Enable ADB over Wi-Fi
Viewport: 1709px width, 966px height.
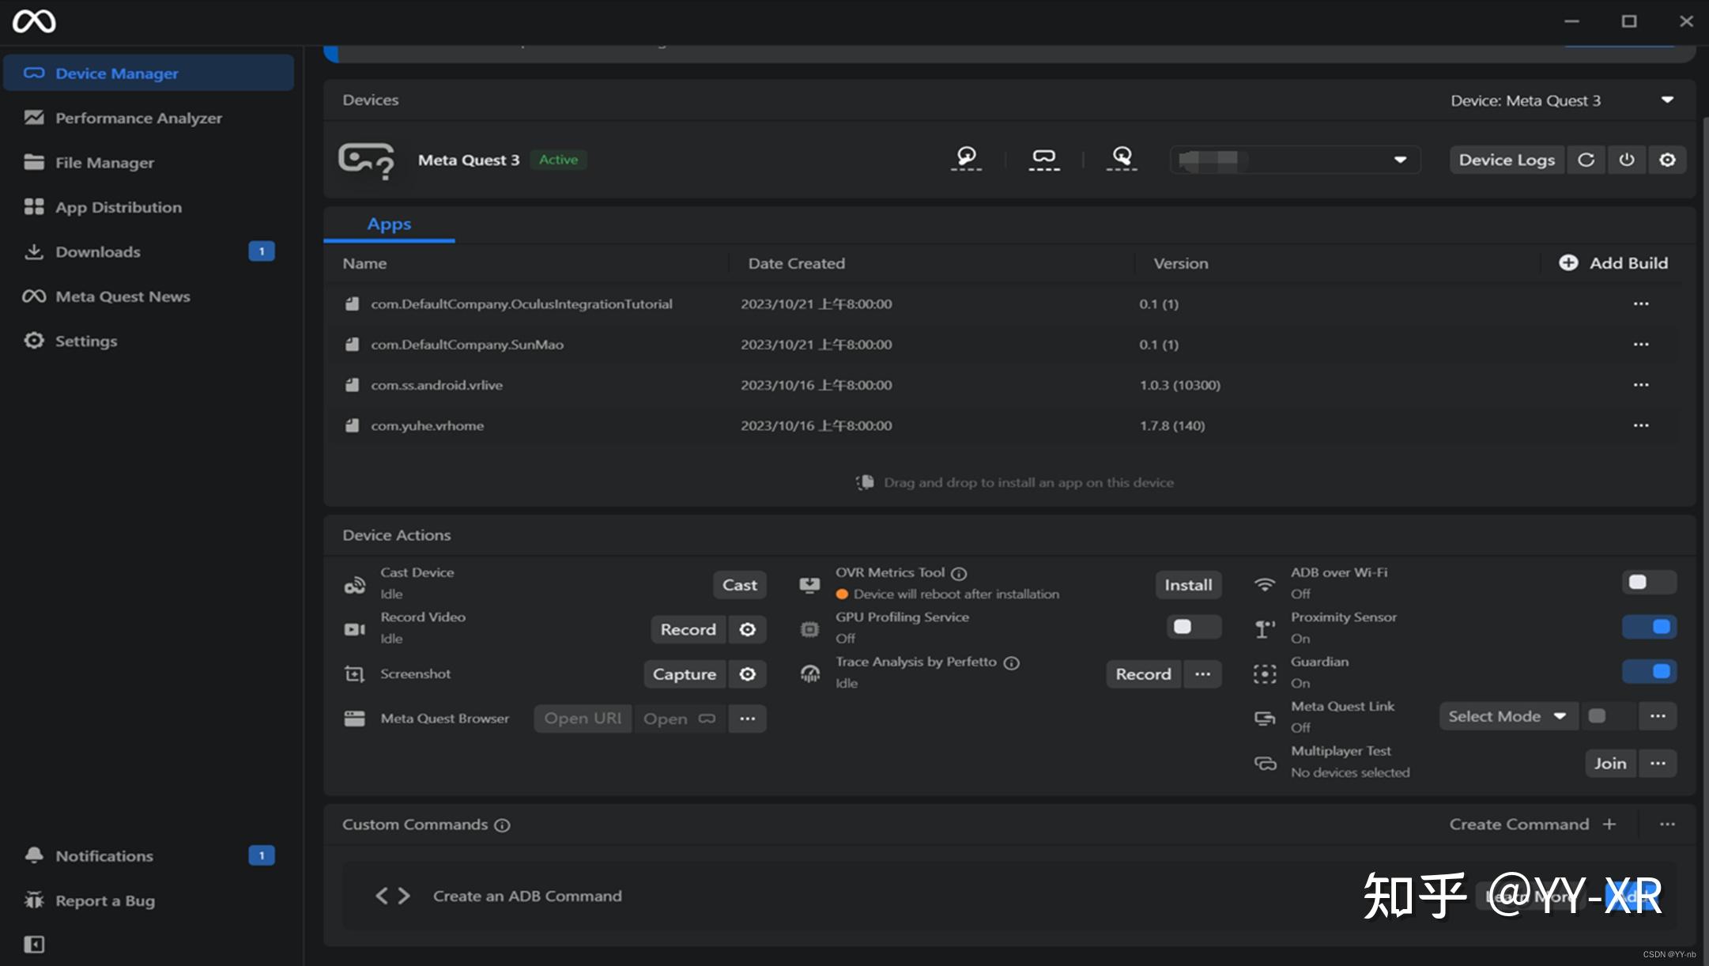tap(1649, 582)
